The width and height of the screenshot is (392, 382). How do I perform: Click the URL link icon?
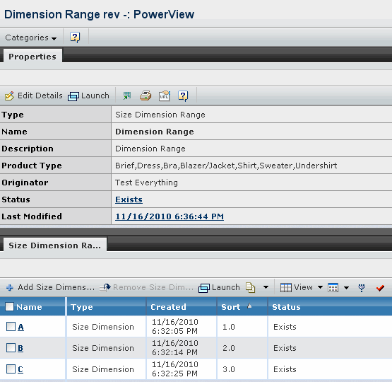click(165, 95)
